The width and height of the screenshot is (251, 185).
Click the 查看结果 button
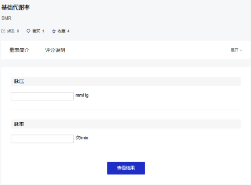(126, 168)
